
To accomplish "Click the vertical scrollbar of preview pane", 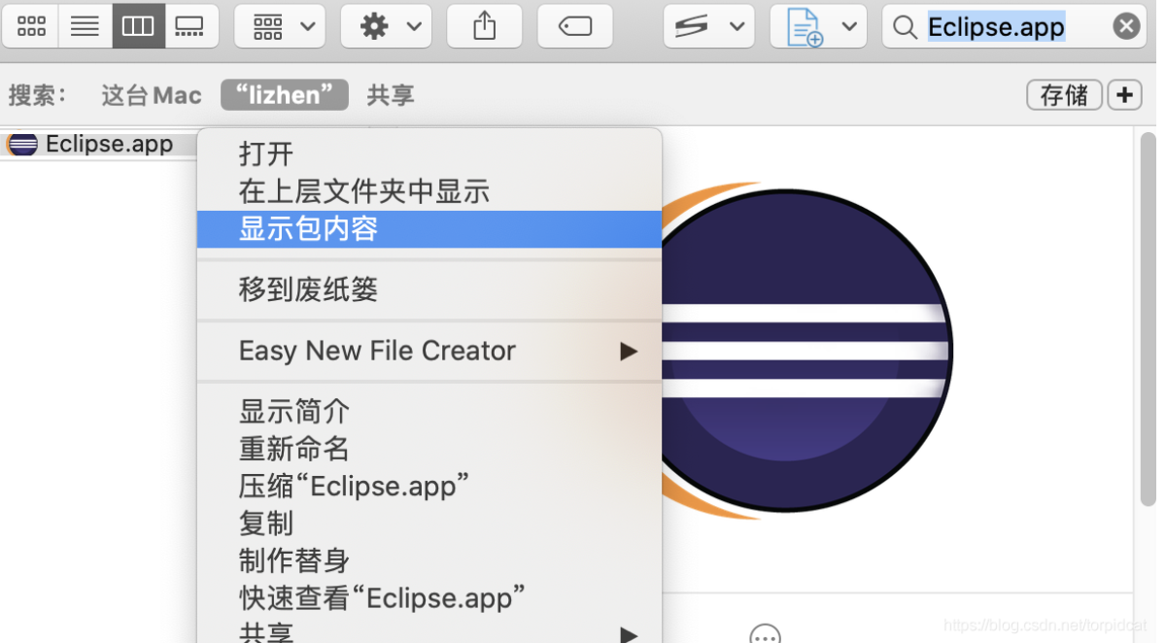I will [1147, 319].
